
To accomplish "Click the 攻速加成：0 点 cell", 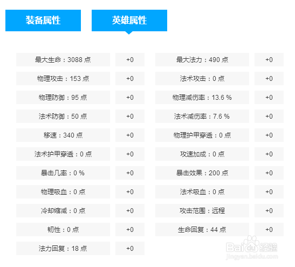I will tap(202, 154).
